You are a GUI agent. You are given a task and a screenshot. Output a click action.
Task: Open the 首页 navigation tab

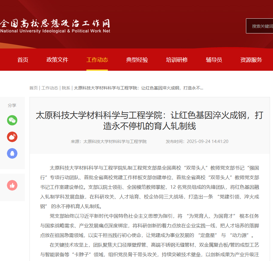[x=23, y=60]
